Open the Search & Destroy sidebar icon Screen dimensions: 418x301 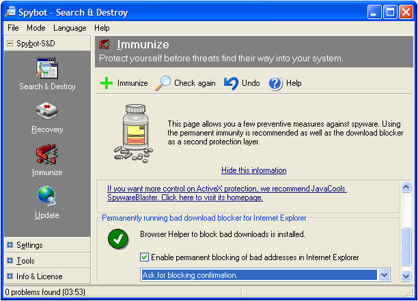47,68
